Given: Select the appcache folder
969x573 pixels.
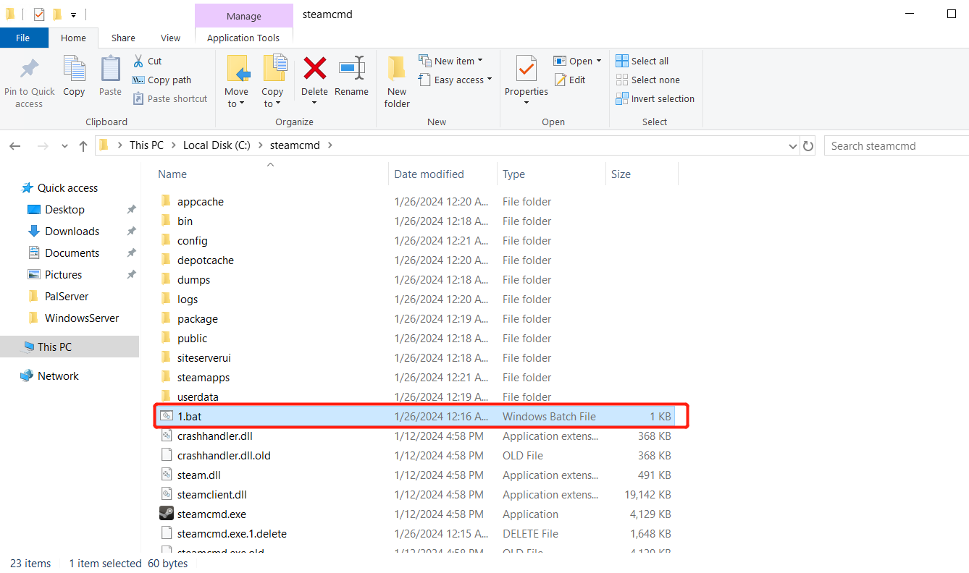Looking at the screenshot, I should pos(200,201).
